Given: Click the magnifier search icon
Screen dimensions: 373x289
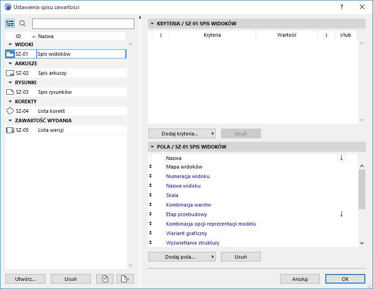Looking at the screenshot, I should (23, 24).
